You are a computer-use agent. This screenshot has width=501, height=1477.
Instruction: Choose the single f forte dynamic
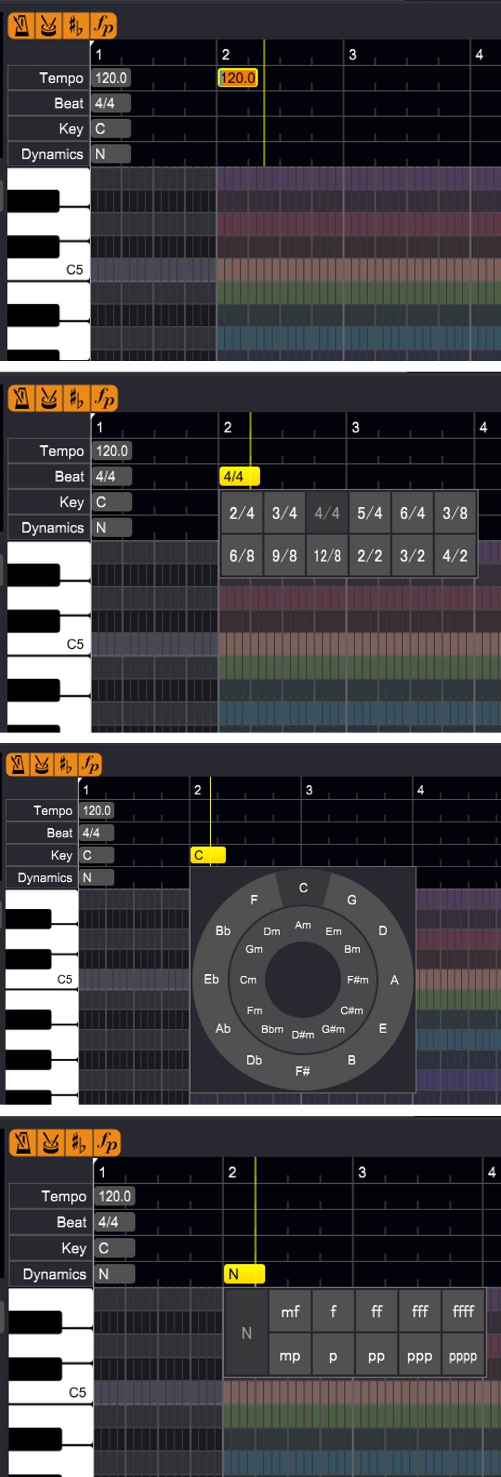click(x=333, y=1311)
